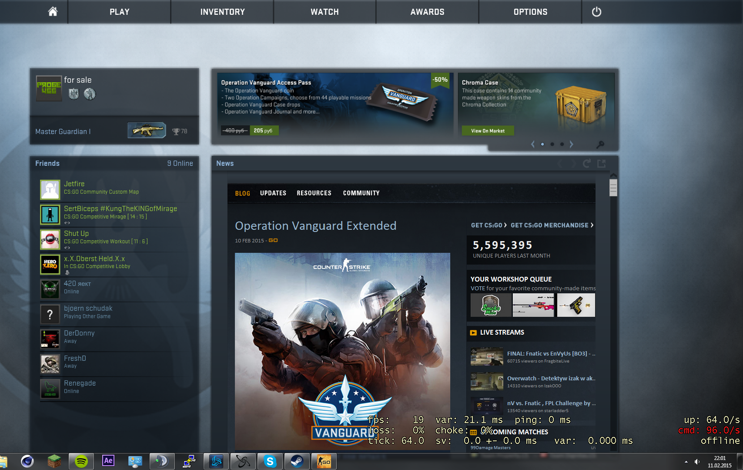
Task: Click the Vanguard operation poster image
Action: coord(342,351)
